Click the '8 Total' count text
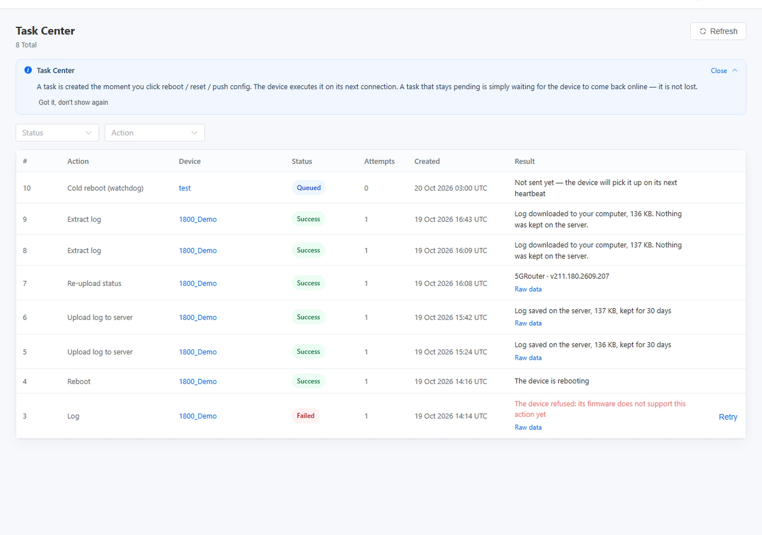The width and height of the screenshot is (762, 535). coord(26,45)
